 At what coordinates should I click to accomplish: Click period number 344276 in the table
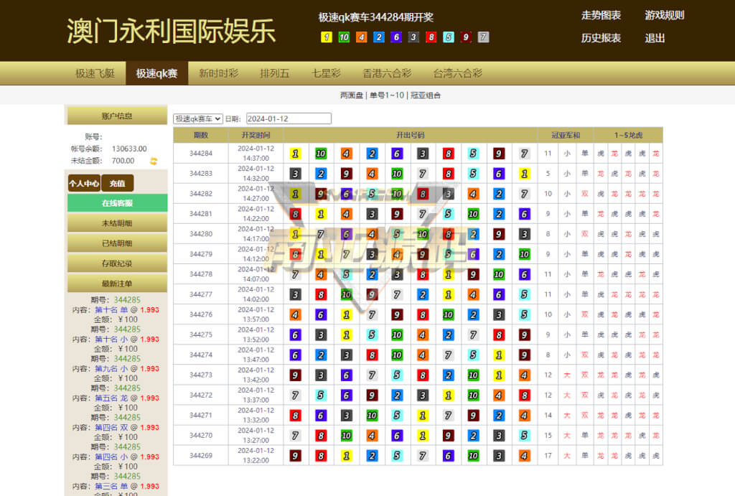click(201, 314)
